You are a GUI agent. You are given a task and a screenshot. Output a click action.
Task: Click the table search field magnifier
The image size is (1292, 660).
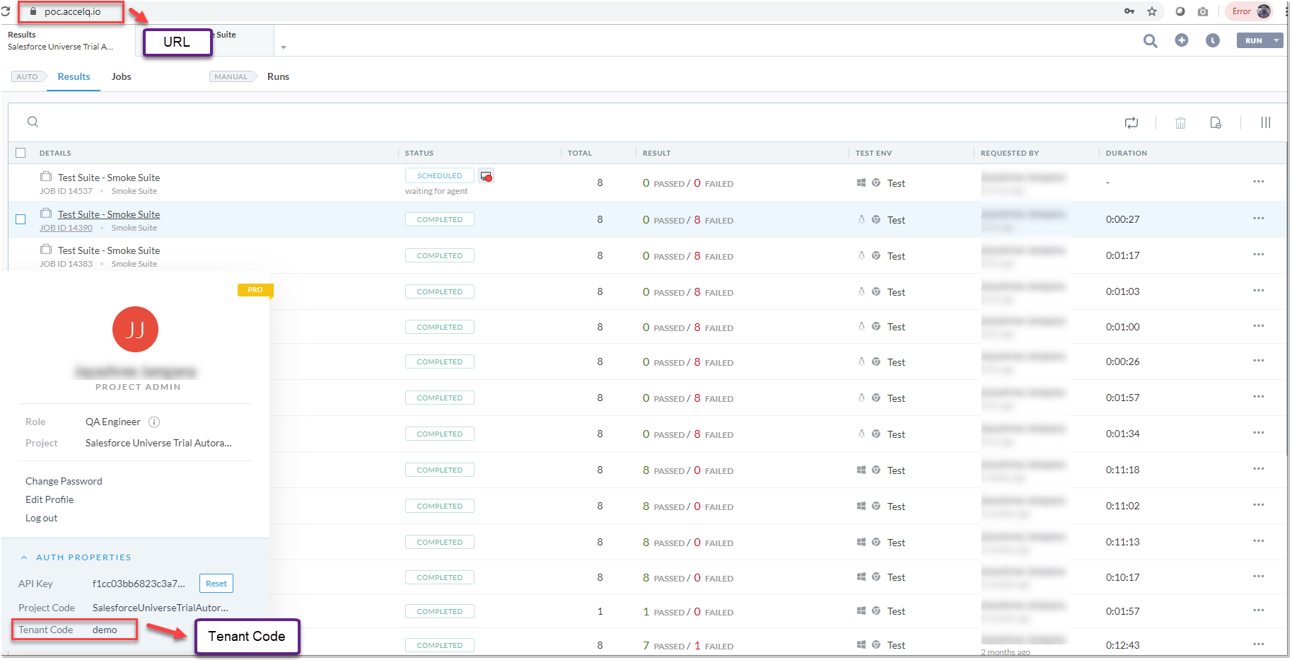pos(33,122)
